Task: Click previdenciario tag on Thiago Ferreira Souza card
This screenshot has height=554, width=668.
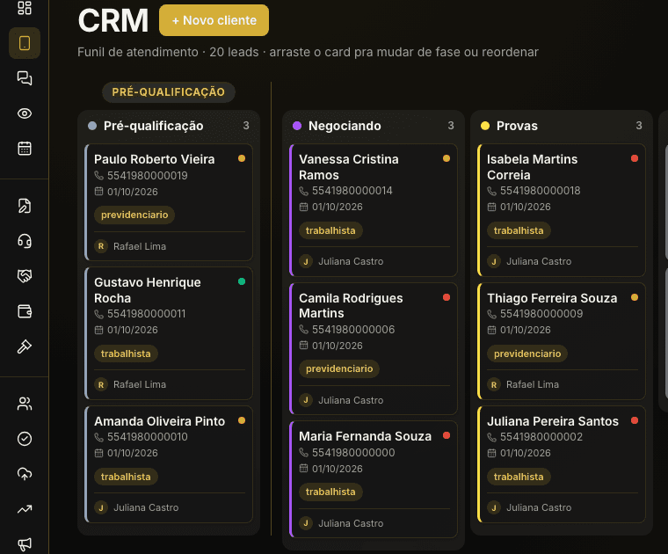Action: (x=527, y=354)
